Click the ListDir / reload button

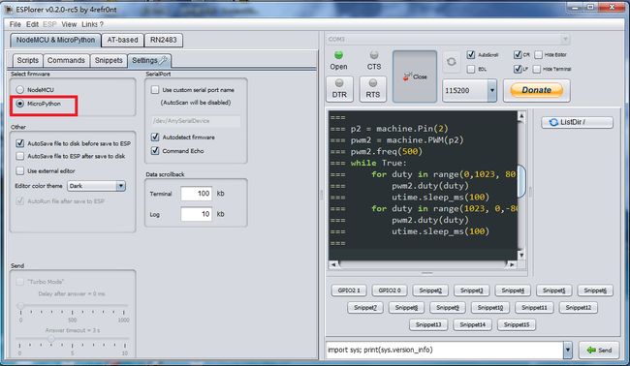tap(577, 122)
